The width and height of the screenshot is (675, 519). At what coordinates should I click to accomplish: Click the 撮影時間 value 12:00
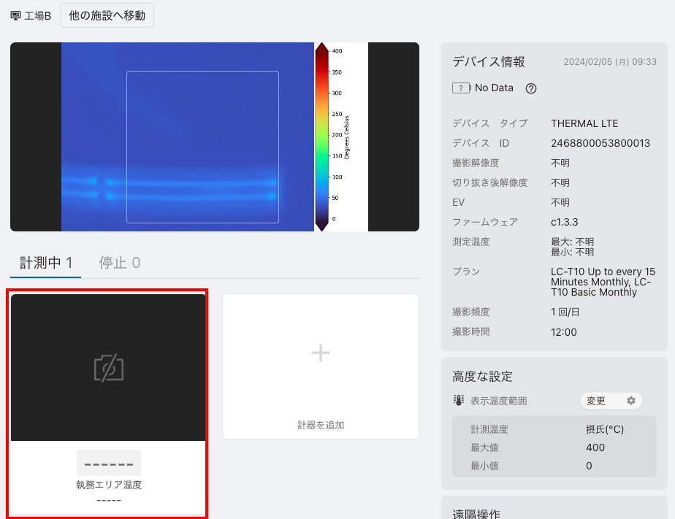(563, 332)
